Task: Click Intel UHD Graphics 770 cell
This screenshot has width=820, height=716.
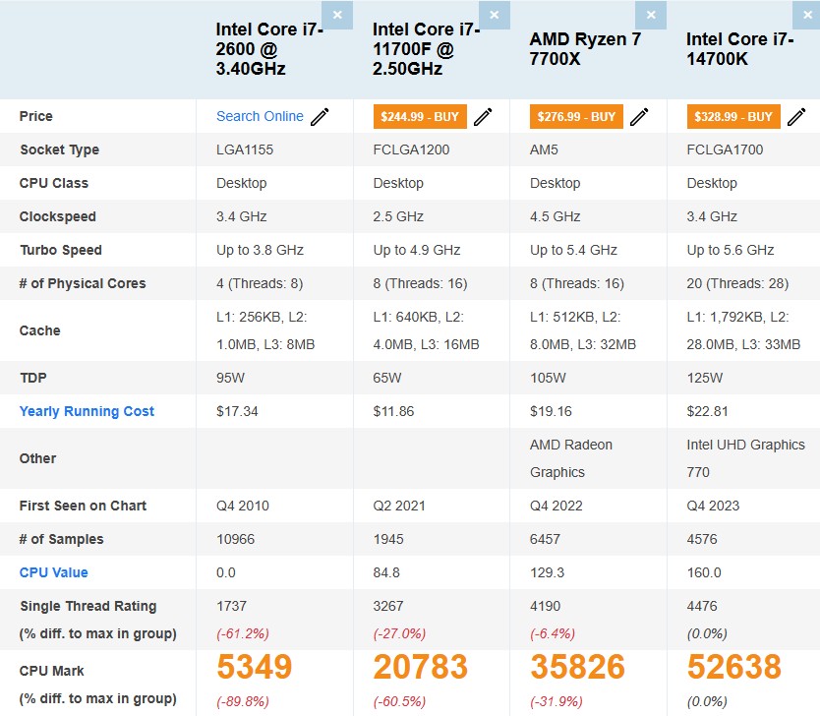Action: [x=745, y=458]
